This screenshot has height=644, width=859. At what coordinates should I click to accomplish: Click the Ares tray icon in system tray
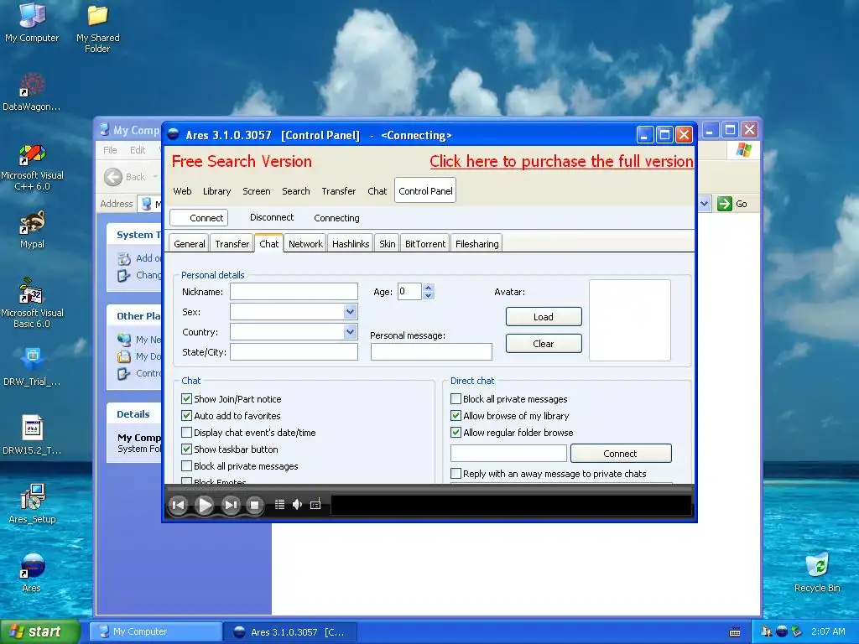coord(782,631)
